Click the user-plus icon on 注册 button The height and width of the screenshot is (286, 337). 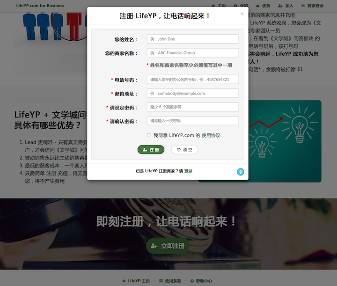pyautogui.click(x=145, y=150)
